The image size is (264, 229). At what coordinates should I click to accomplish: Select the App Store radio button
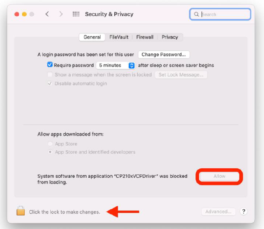click(x=51, y=144)
